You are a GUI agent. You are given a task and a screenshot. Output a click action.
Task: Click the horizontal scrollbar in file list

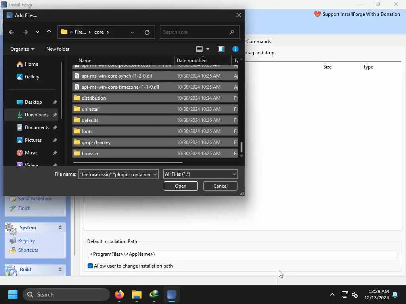[128, 163]
